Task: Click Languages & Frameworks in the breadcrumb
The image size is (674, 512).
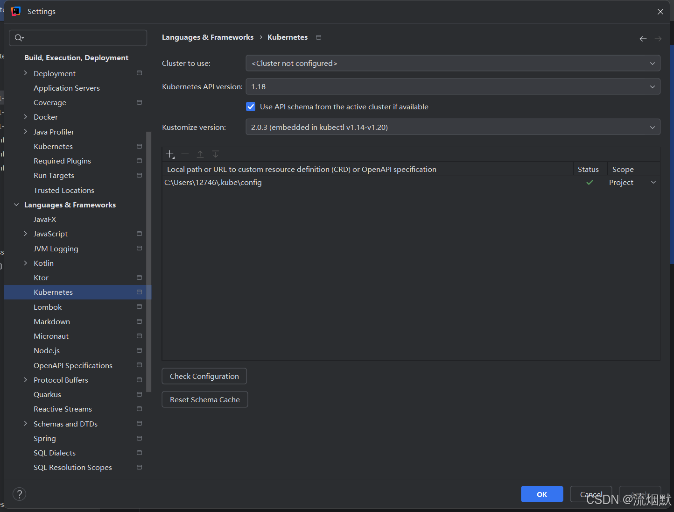Action: click(208, 37)
